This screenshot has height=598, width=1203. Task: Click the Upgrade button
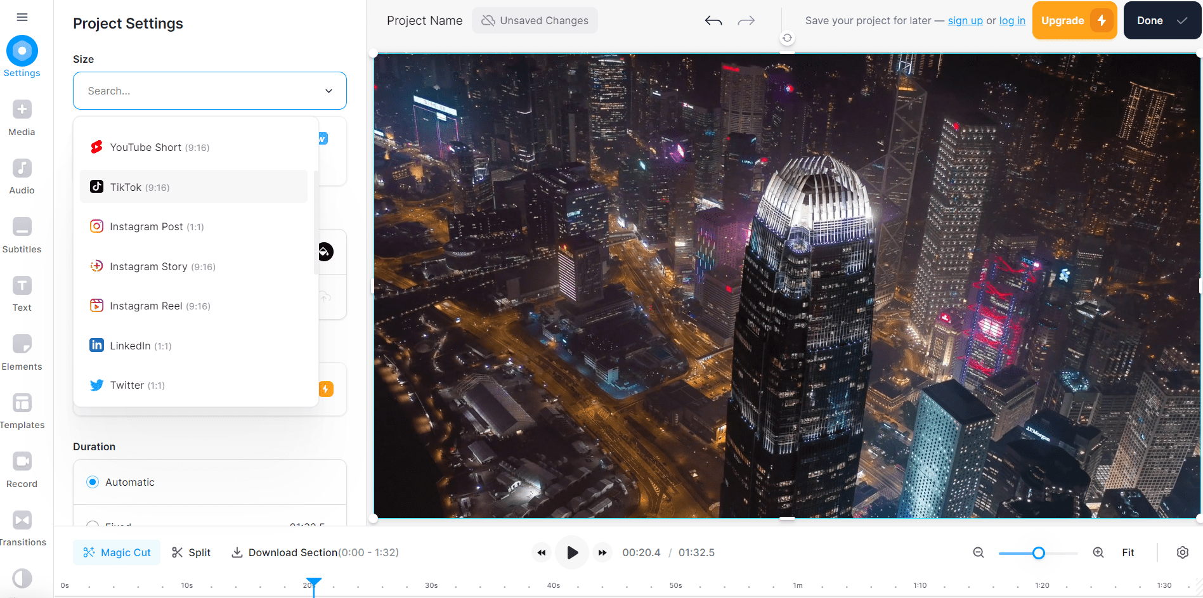[x=1074, y=20]
